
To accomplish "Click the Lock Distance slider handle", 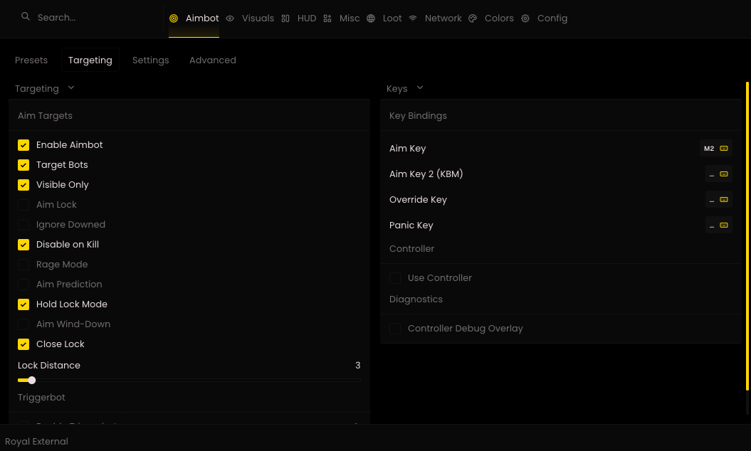I will tap(31, 380).
